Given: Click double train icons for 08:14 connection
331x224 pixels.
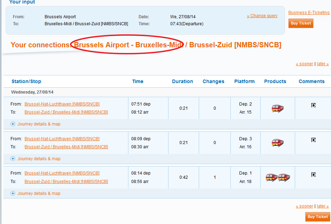Looking at the screenshot, I should tap(278, 177).
